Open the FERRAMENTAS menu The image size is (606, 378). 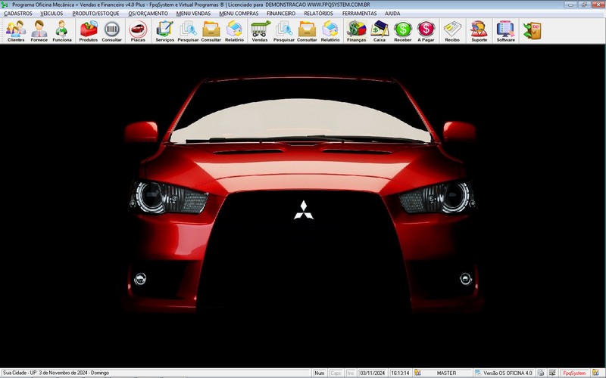click(359, 14)
